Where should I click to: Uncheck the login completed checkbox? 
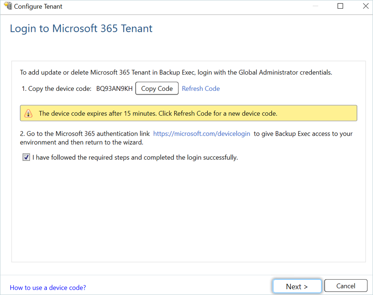(x=26, y=157)
